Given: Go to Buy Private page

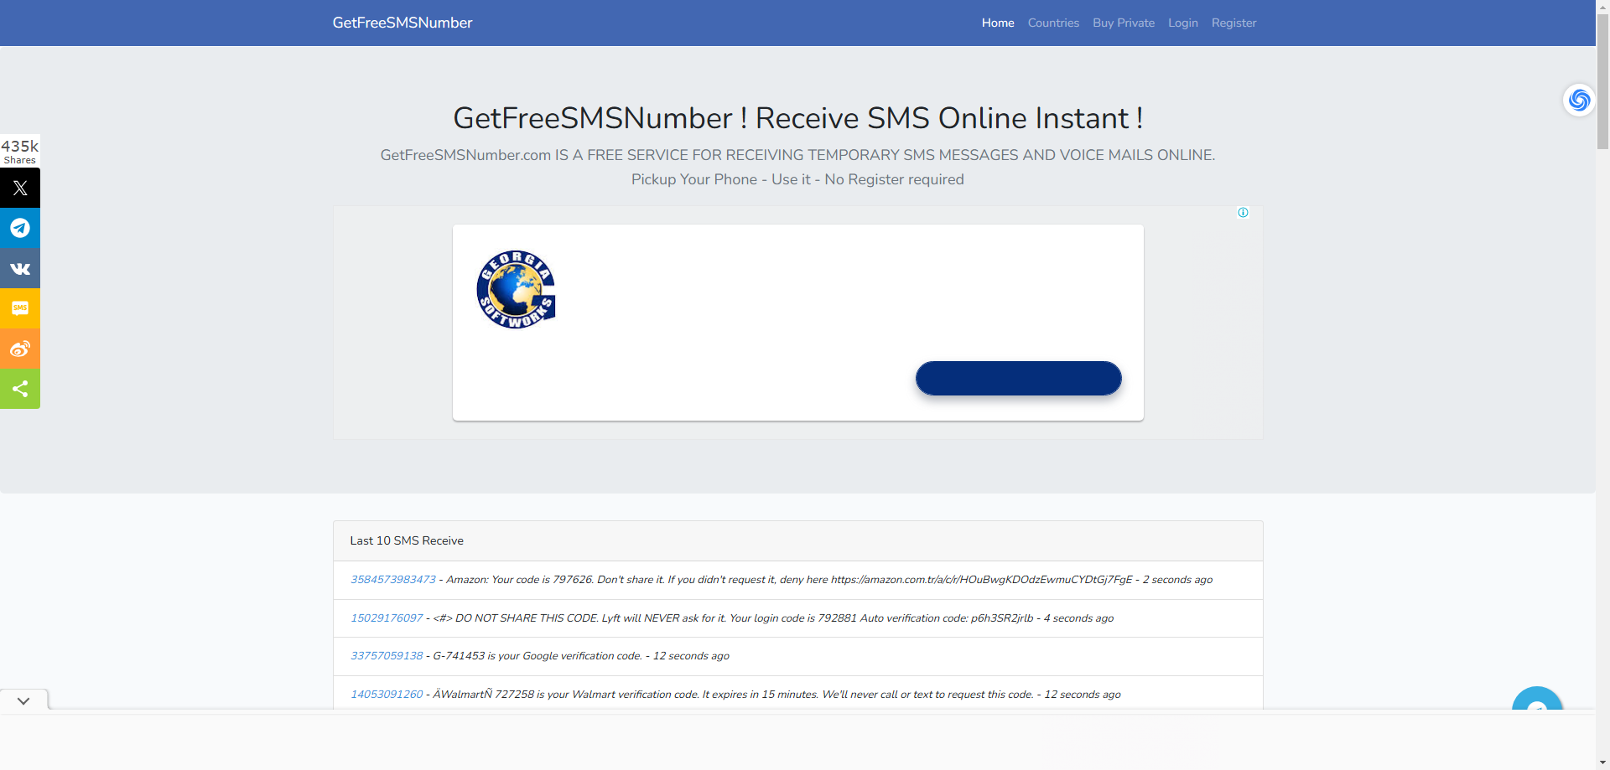Looking at the screenshot, I should pos(1123,23).
